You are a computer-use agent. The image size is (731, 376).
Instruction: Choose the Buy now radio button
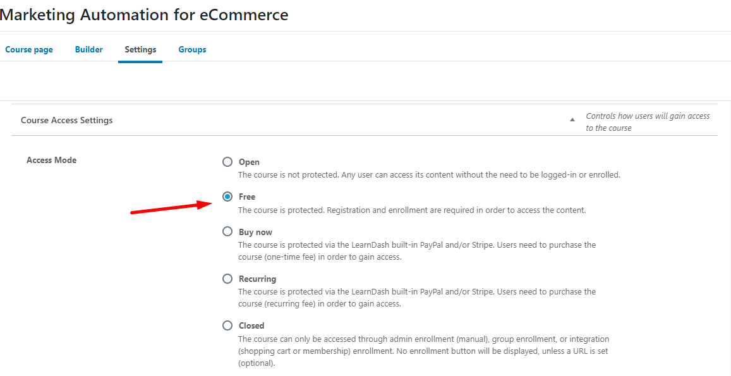coord(227,232)
